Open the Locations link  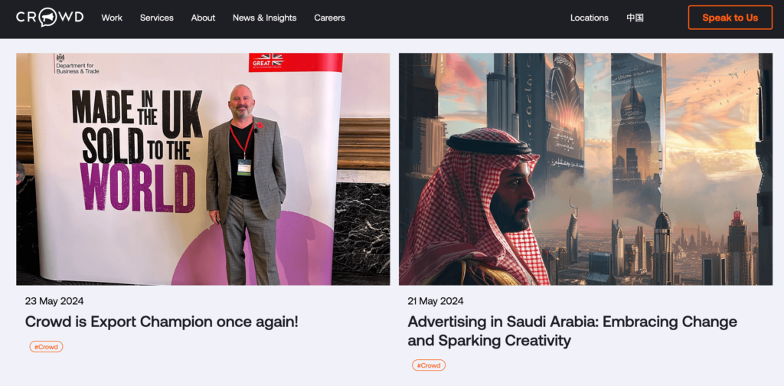coord(589,18)
